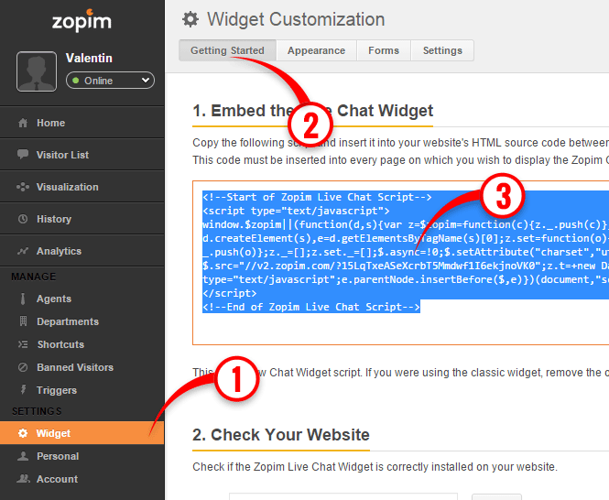
Task: Open the Online status dropdown
Action: pos(110,81)
